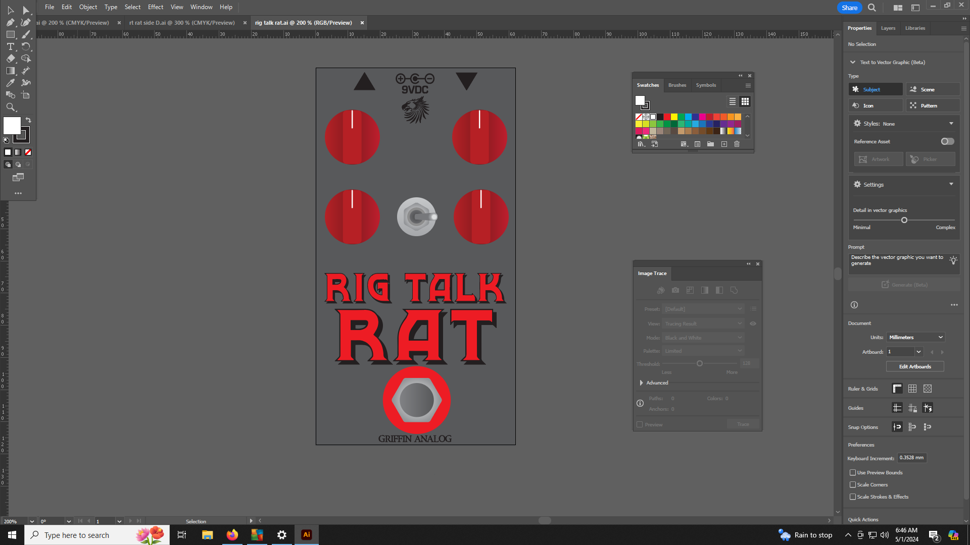
Task: Click the Edit Artboards button
Action: point(914,366)
